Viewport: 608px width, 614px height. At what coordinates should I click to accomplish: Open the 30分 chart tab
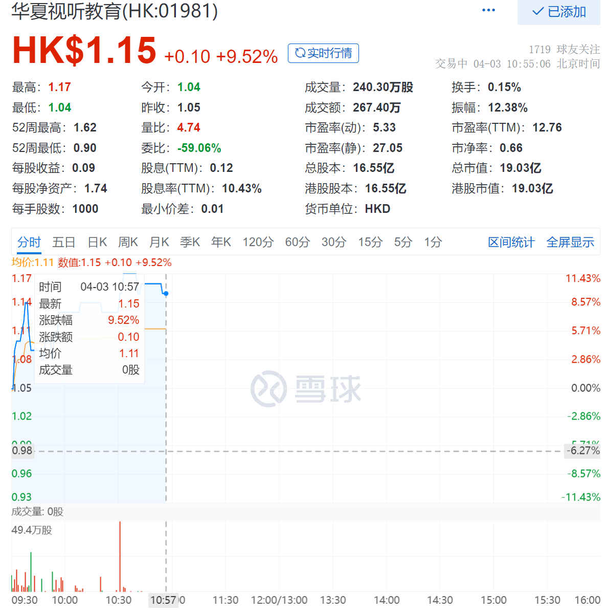pos(333,242)
